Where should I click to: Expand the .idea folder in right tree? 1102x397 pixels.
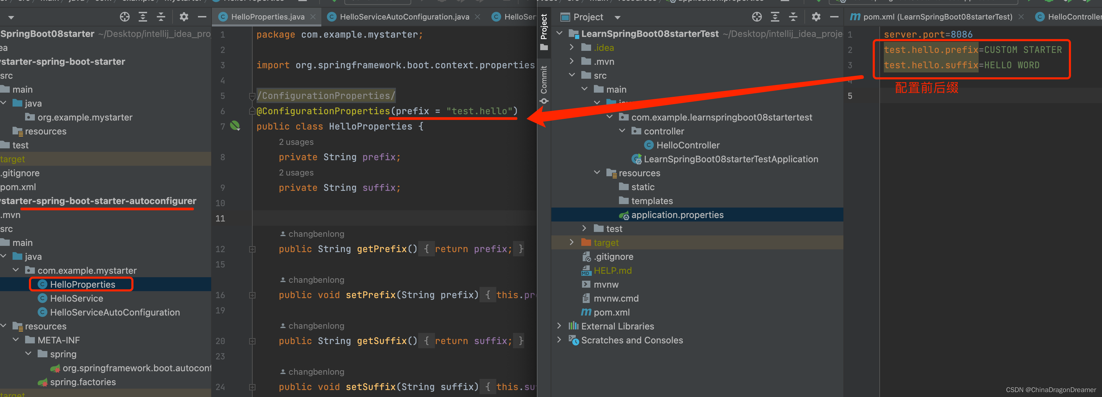pyautogui.click(x=572, y=47)
